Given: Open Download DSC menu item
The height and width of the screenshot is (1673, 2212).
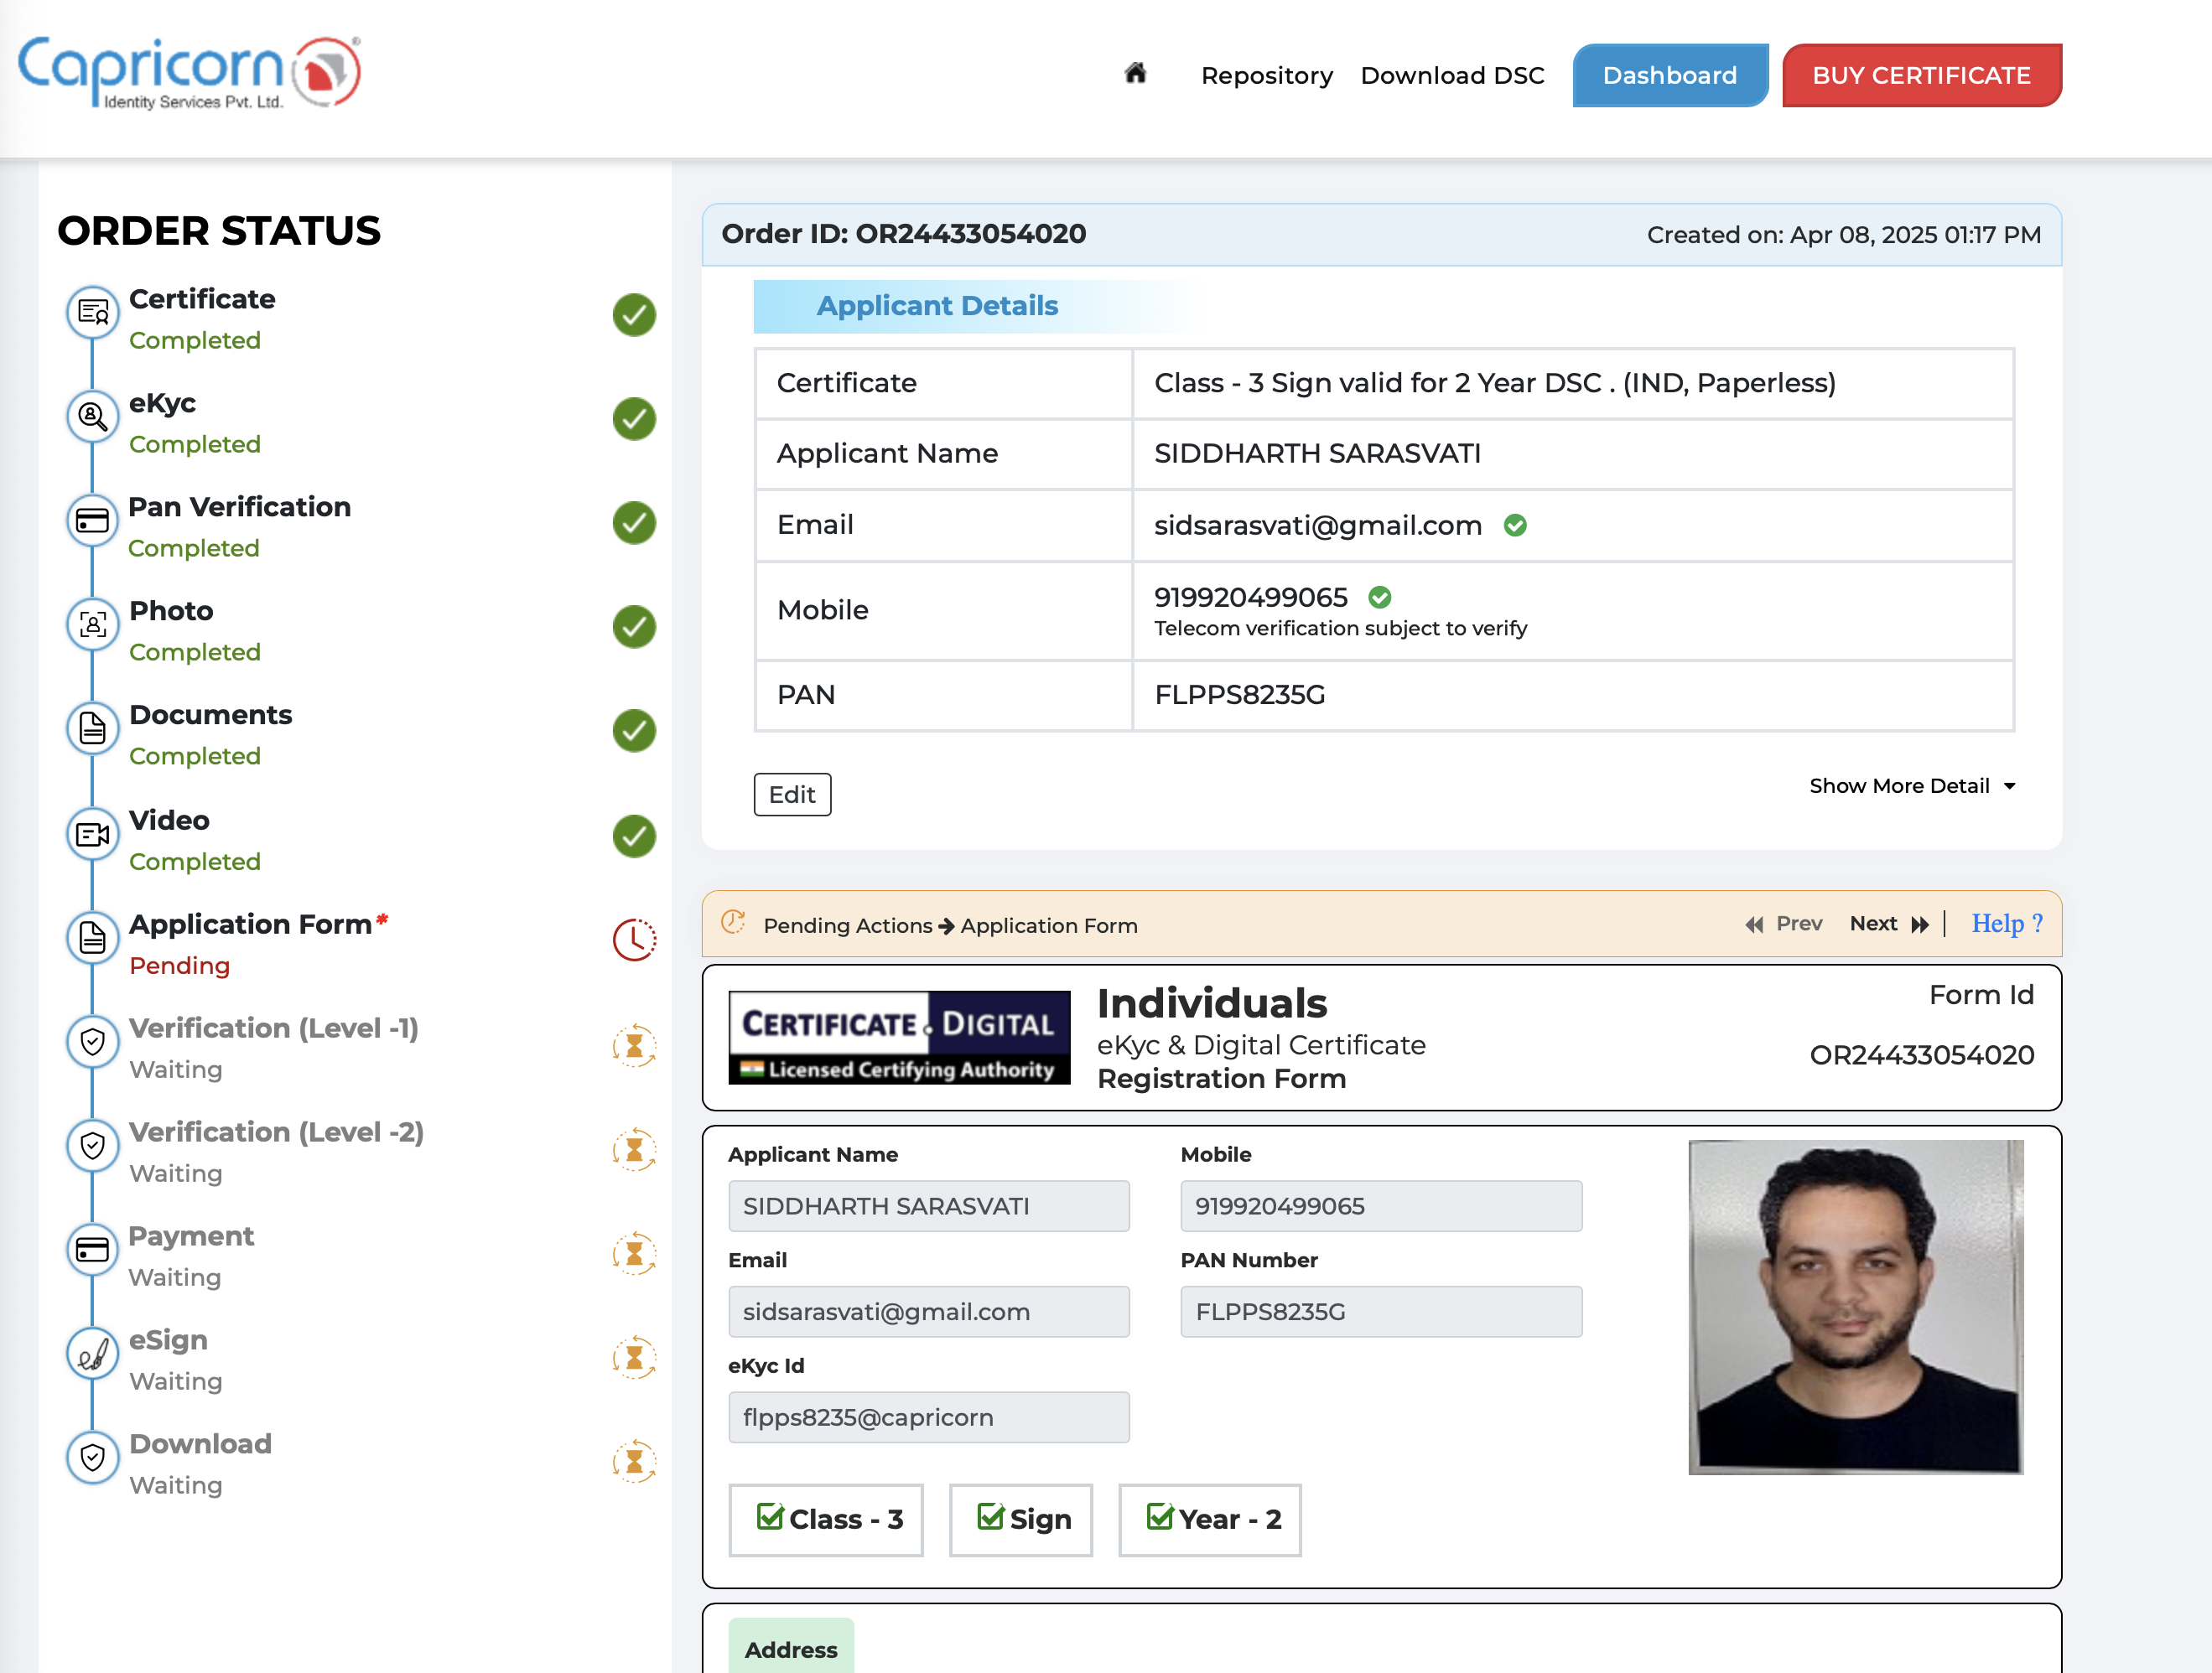Looking at the screenshot, I should tap(1452, 76).
